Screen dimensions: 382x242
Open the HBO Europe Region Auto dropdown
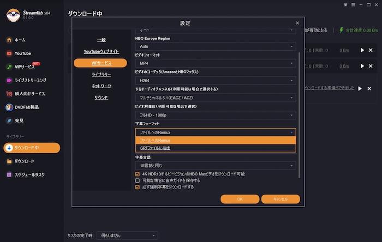(x=216, y=46)
